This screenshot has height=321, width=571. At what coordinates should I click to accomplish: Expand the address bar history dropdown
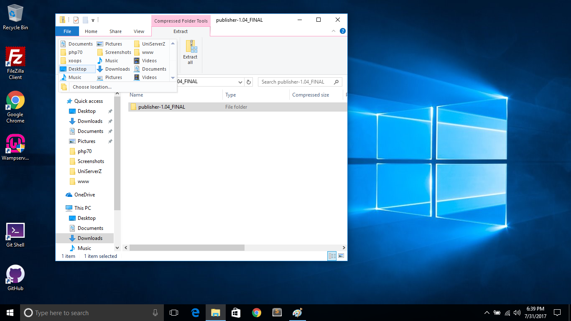click(240, 82)
